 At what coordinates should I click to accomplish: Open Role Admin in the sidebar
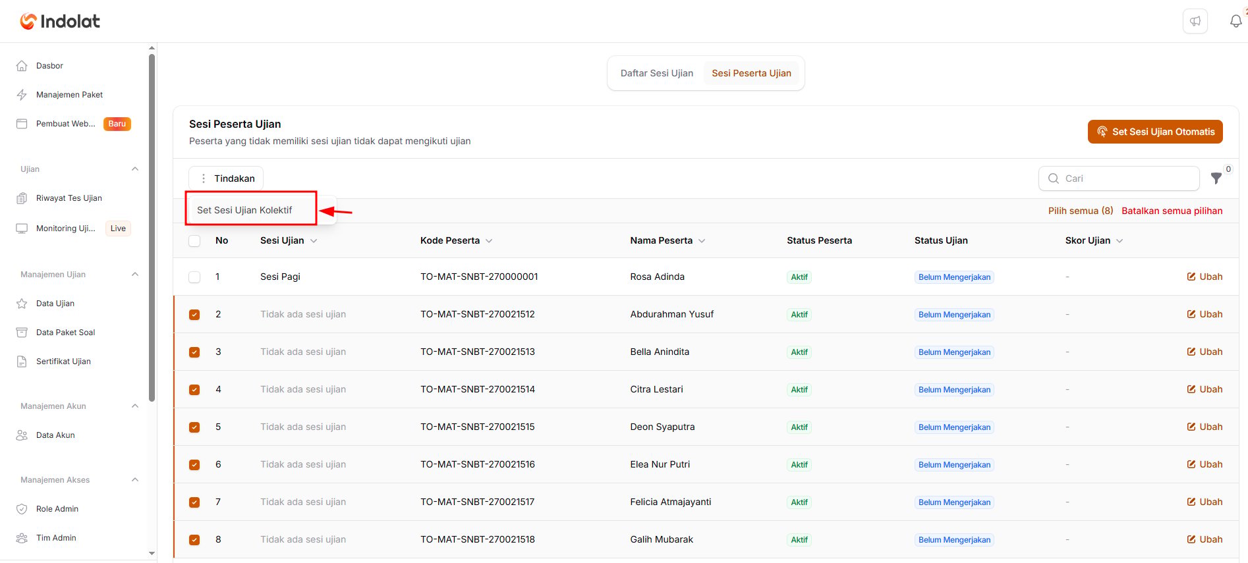57,509
